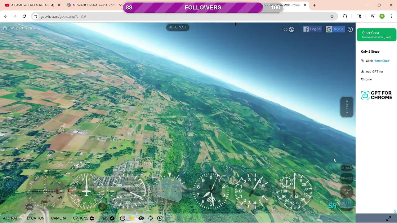Open the NAV map panel
Screen dimensions: 397x223
click(108, 218)
